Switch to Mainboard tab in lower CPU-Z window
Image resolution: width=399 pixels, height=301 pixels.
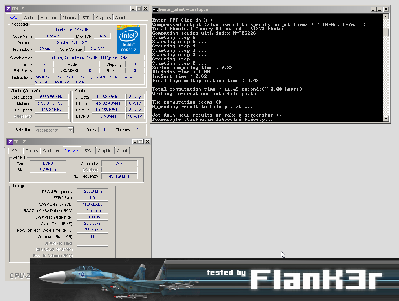(51, 151)
